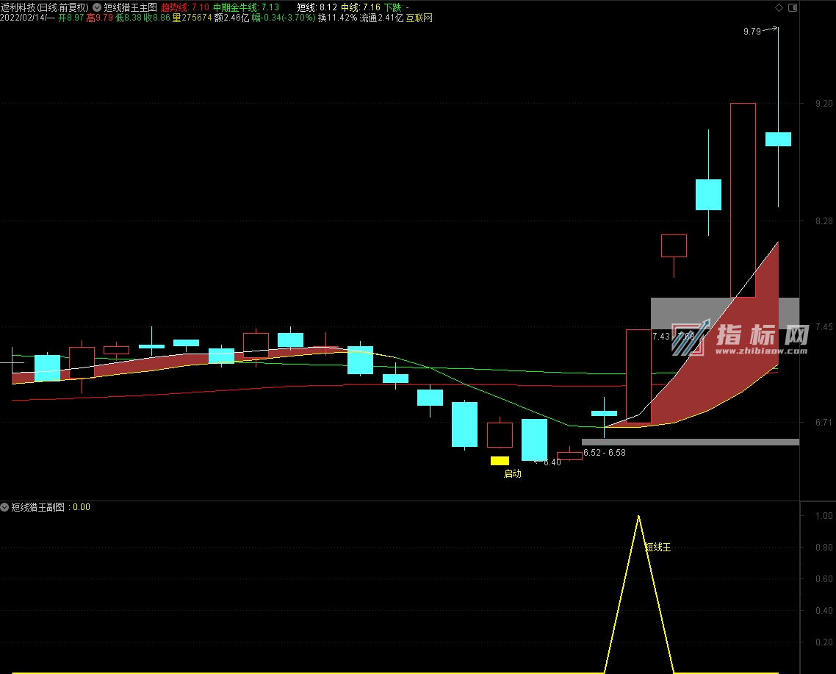Select the float value 流通2.41亿
Viewport: 836px width, 674px height.
(382, 18)
